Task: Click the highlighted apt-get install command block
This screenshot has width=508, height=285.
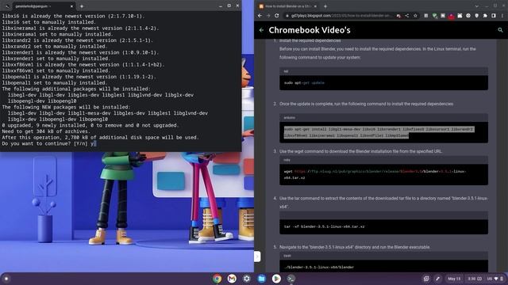Action: click(383, 132)
